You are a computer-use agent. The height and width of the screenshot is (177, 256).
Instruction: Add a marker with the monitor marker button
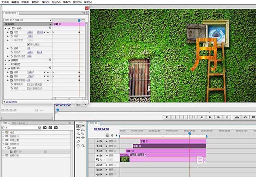167,117
